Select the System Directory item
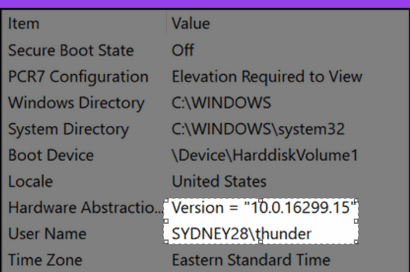This screenshot has width=410, height=272. tap(68, 129)
